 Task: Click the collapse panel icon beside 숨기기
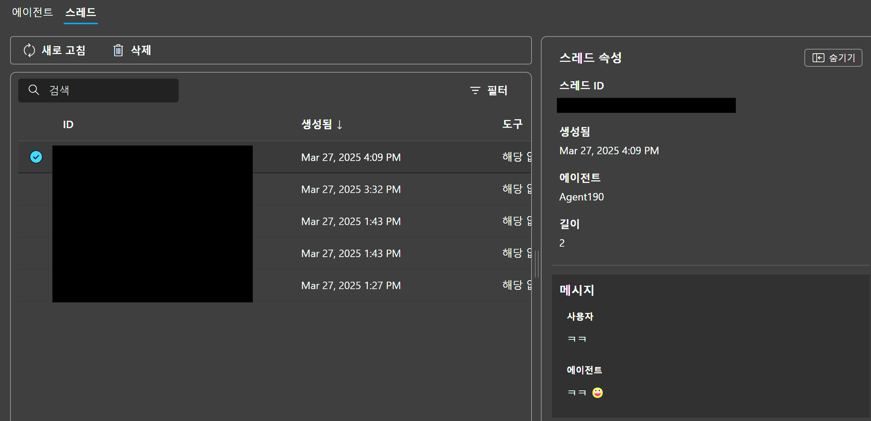tap(818, 58)
